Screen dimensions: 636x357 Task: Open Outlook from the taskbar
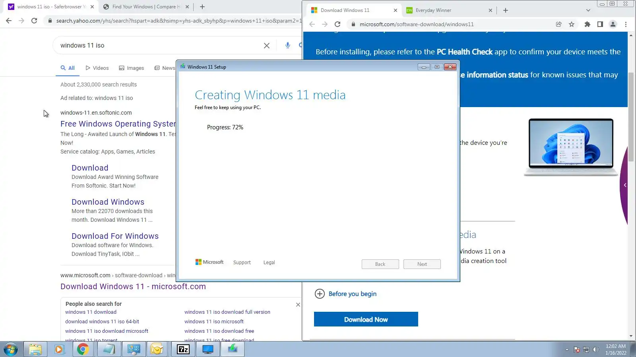(x=157, y=349)
